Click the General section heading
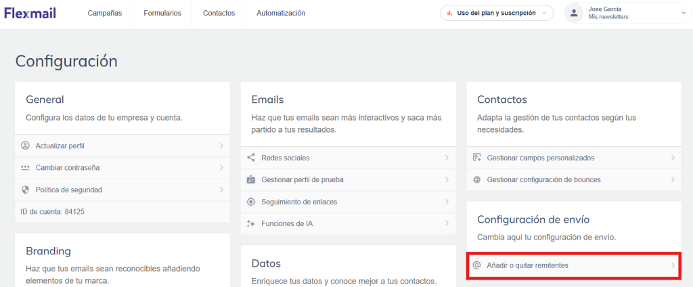693x287 pixels. pyautogui.click(x=45, y=100)
